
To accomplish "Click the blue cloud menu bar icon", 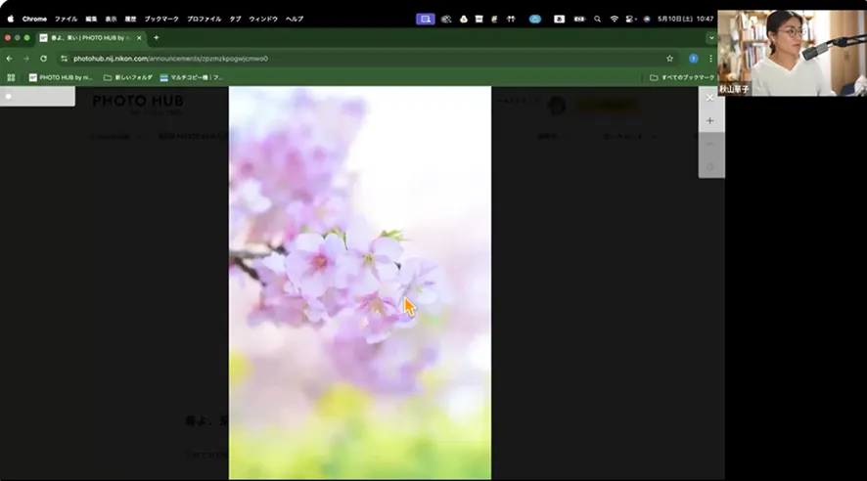I will [x=534, y=19].
